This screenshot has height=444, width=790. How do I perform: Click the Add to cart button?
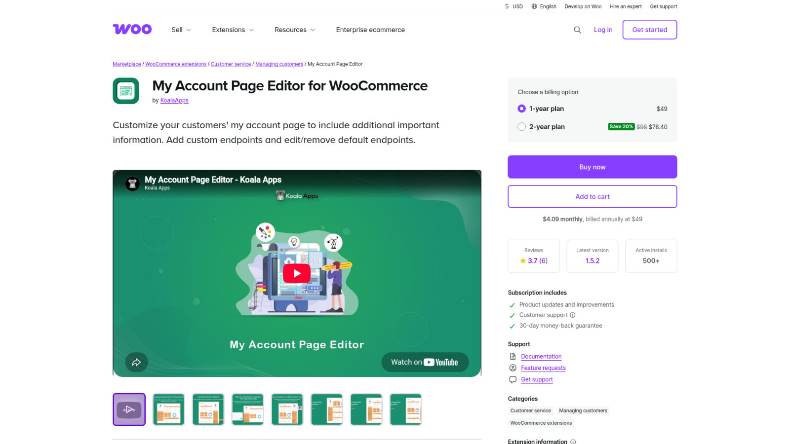[592, 196]
